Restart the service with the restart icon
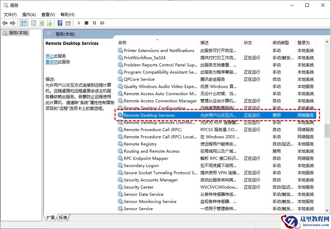The width and height of the screenshot is (331, 229). pos(103,23)
